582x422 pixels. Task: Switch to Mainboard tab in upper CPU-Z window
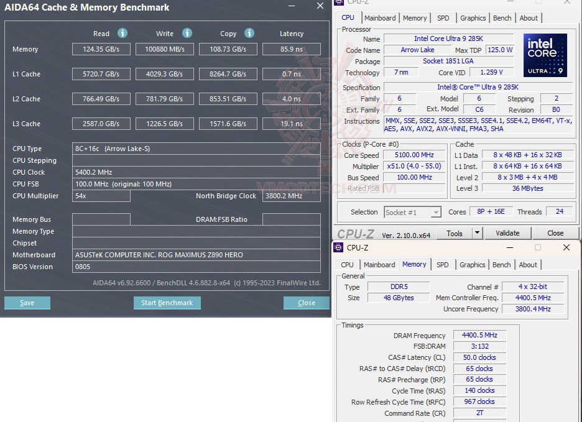pyautogui.click(x=380, y=18)
